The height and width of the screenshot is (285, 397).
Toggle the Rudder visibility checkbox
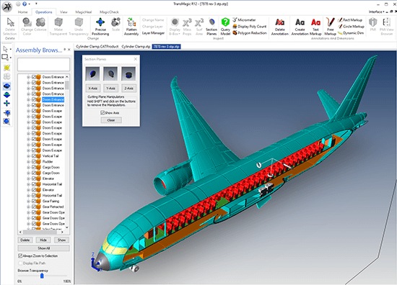tap(34, 161)
